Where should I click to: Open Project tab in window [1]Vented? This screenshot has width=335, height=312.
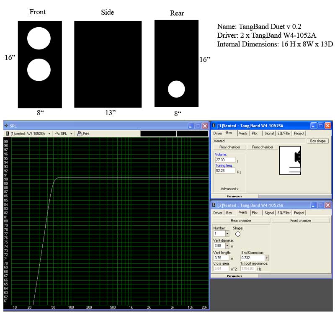(x=299, y=133)
